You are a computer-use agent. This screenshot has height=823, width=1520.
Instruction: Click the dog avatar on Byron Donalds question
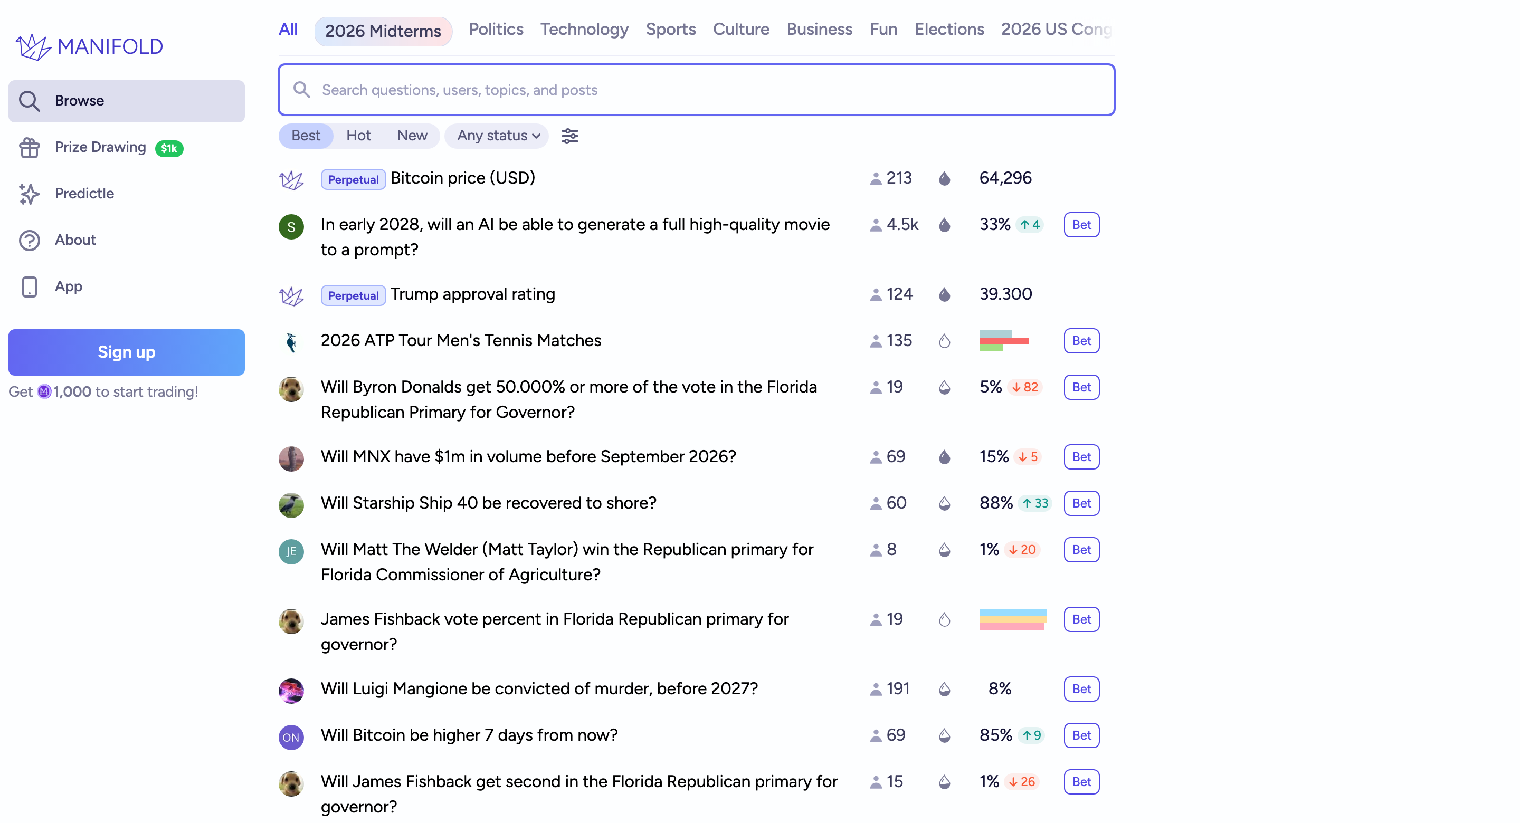(291, 389)
